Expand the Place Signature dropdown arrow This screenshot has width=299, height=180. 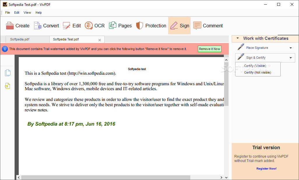click(x=291, y=48)
